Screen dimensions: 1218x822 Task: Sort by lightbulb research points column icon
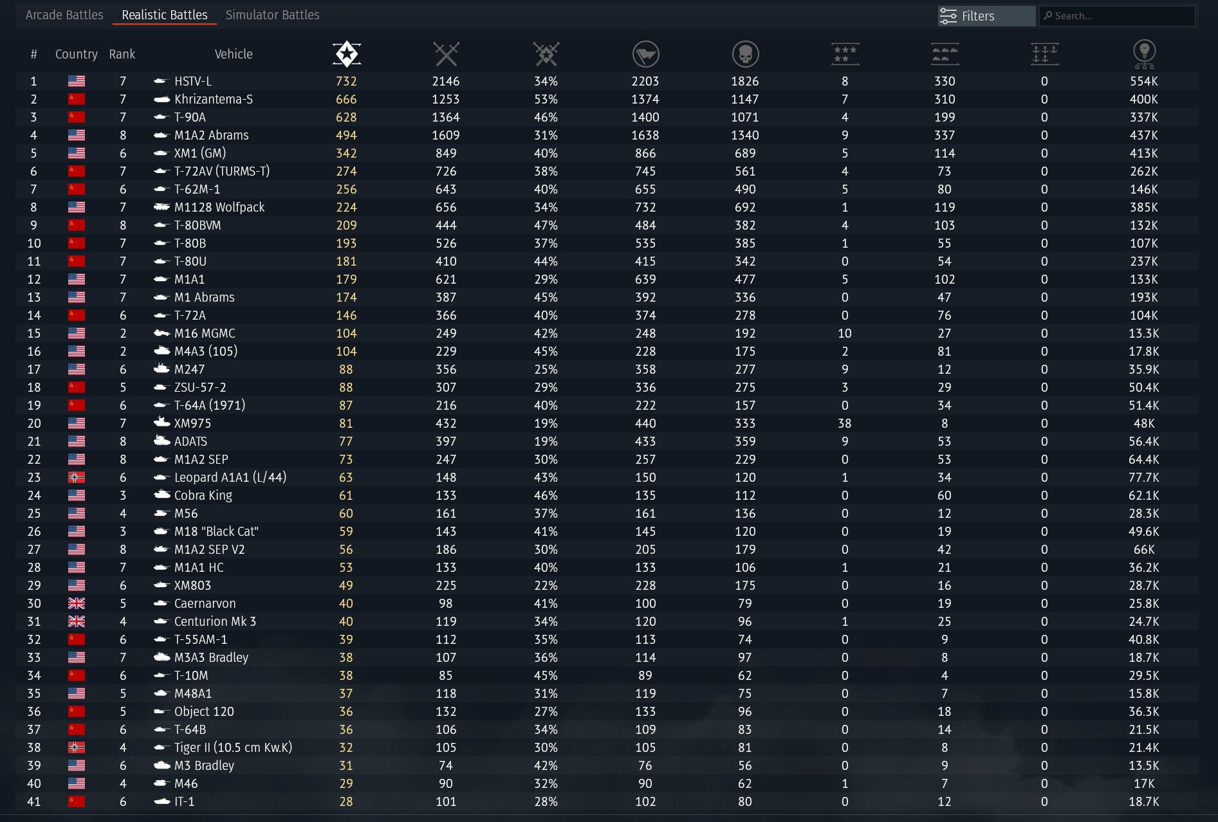1144,54
